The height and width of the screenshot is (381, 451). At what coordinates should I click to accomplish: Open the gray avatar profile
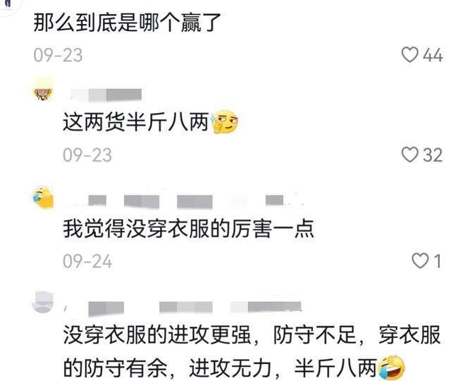[x=43, y=303]
